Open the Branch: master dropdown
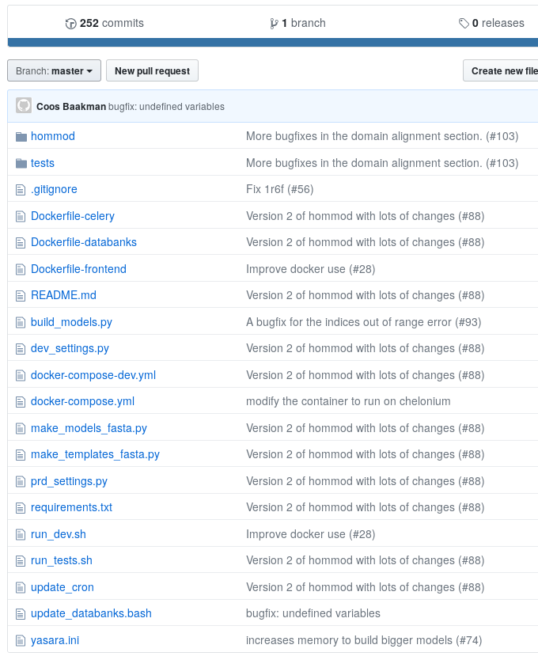The height and width of the screenshot is (660, 538). pos(54,71)
